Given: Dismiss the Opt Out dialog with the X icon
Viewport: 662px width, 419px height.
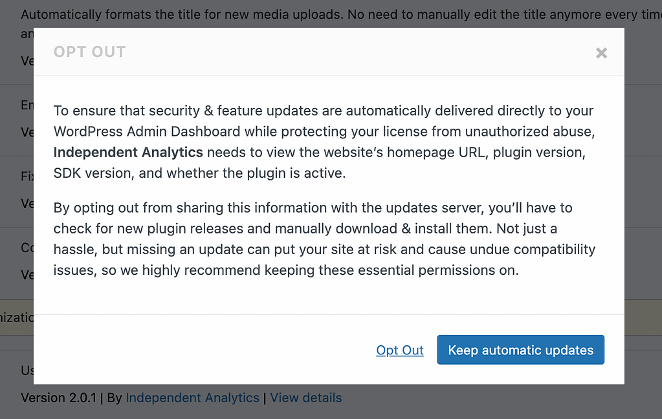Looking at the screenshot, I should (601, 53).
